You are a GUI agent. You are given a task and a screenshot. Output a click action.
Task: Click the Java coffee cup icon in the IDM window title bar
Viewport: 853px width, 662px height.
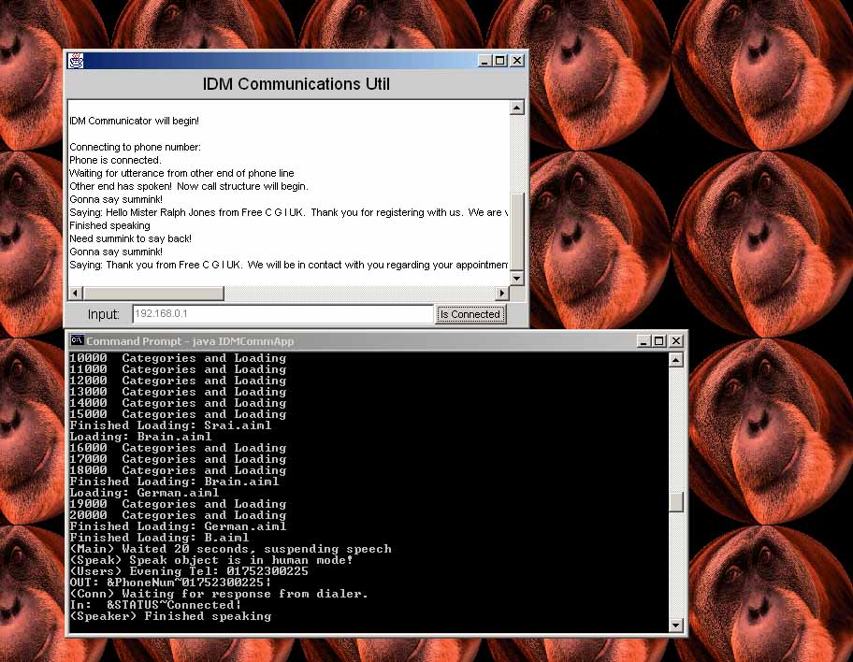tap(76, 61)
